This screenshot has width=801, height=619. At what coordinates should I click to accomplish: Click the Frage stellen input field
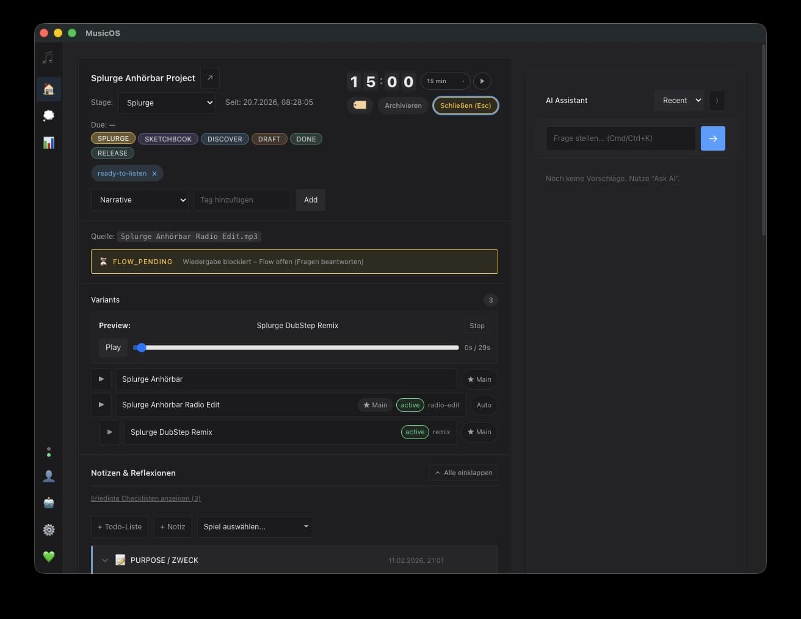[621, 138]
